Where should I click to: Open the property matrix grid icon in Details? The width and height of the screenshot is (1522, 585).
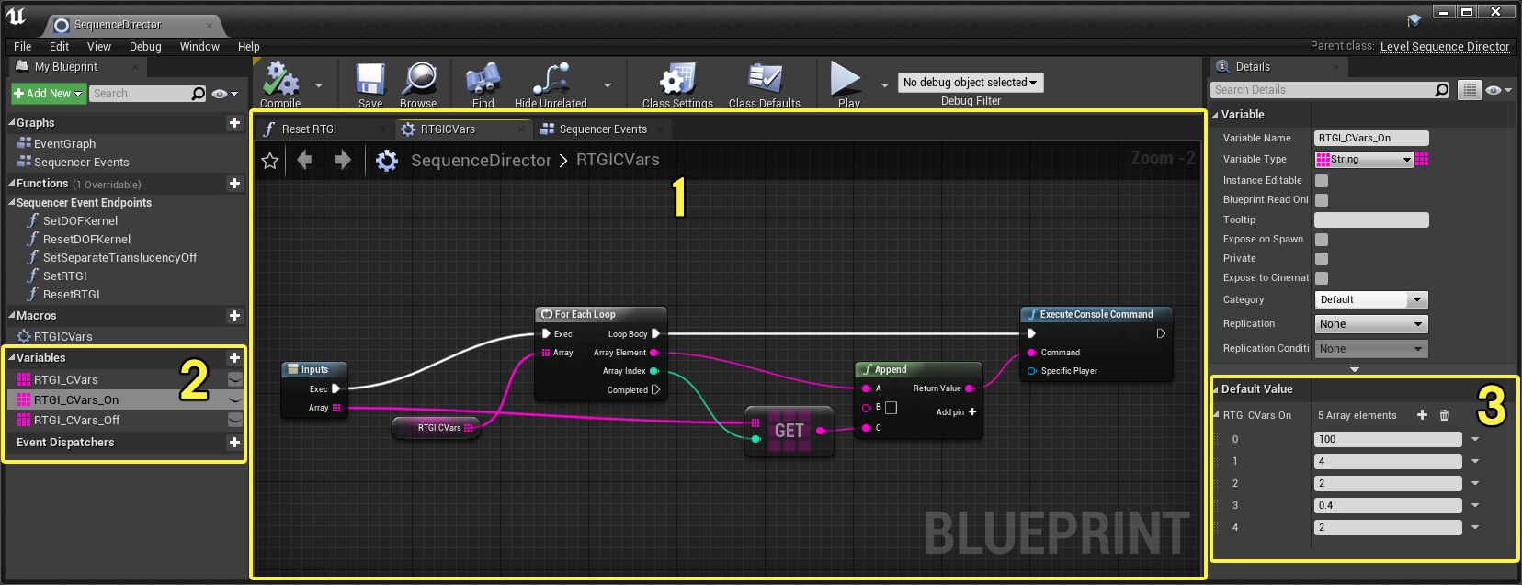click(1471, 90)
